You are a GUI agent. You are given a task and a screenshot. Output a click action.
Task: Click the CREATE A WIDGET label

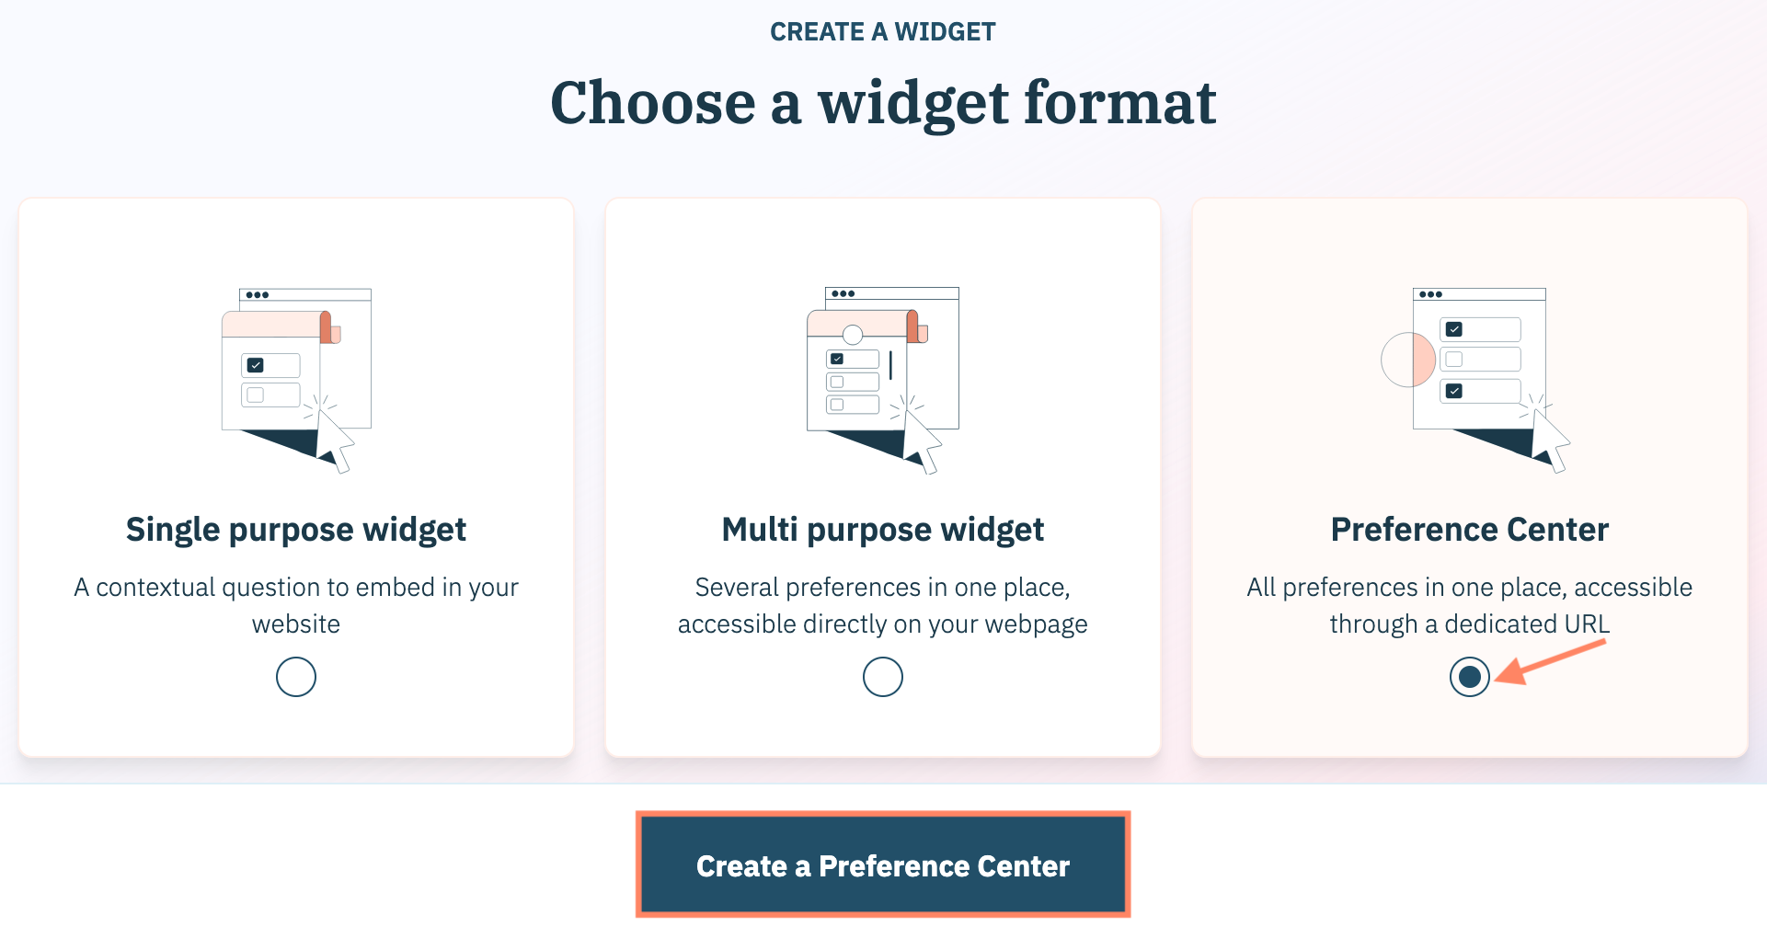click(x=883, y=32)
